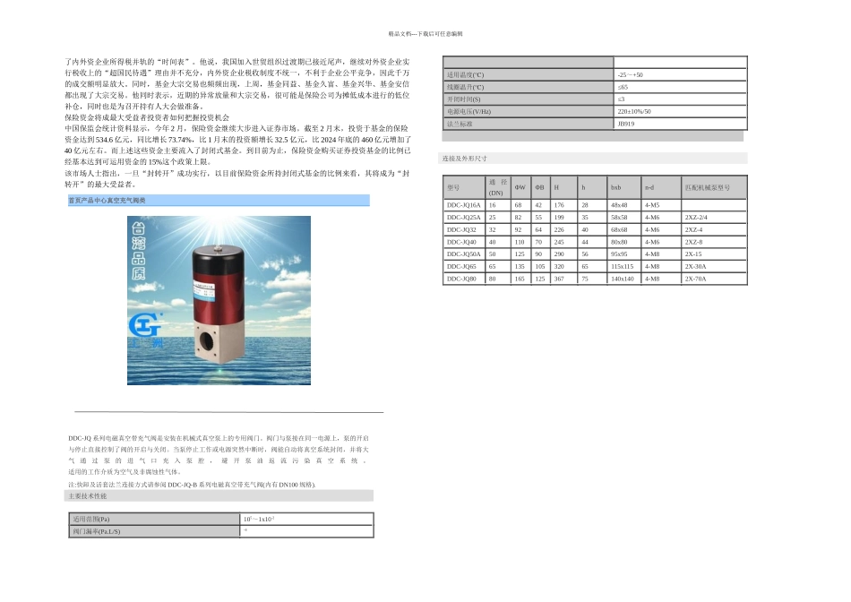This screenshot has height=602, width=851.
Task: Click the 型号 column header
Action: pos(464,187)
